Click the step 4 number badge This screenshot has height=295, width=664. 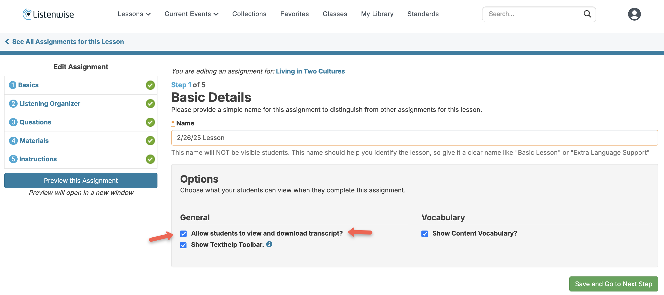pyautogui.click(x=13, y=140)
